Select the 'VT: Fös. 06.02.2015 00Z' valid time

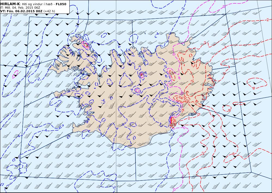tap(21, 11)
